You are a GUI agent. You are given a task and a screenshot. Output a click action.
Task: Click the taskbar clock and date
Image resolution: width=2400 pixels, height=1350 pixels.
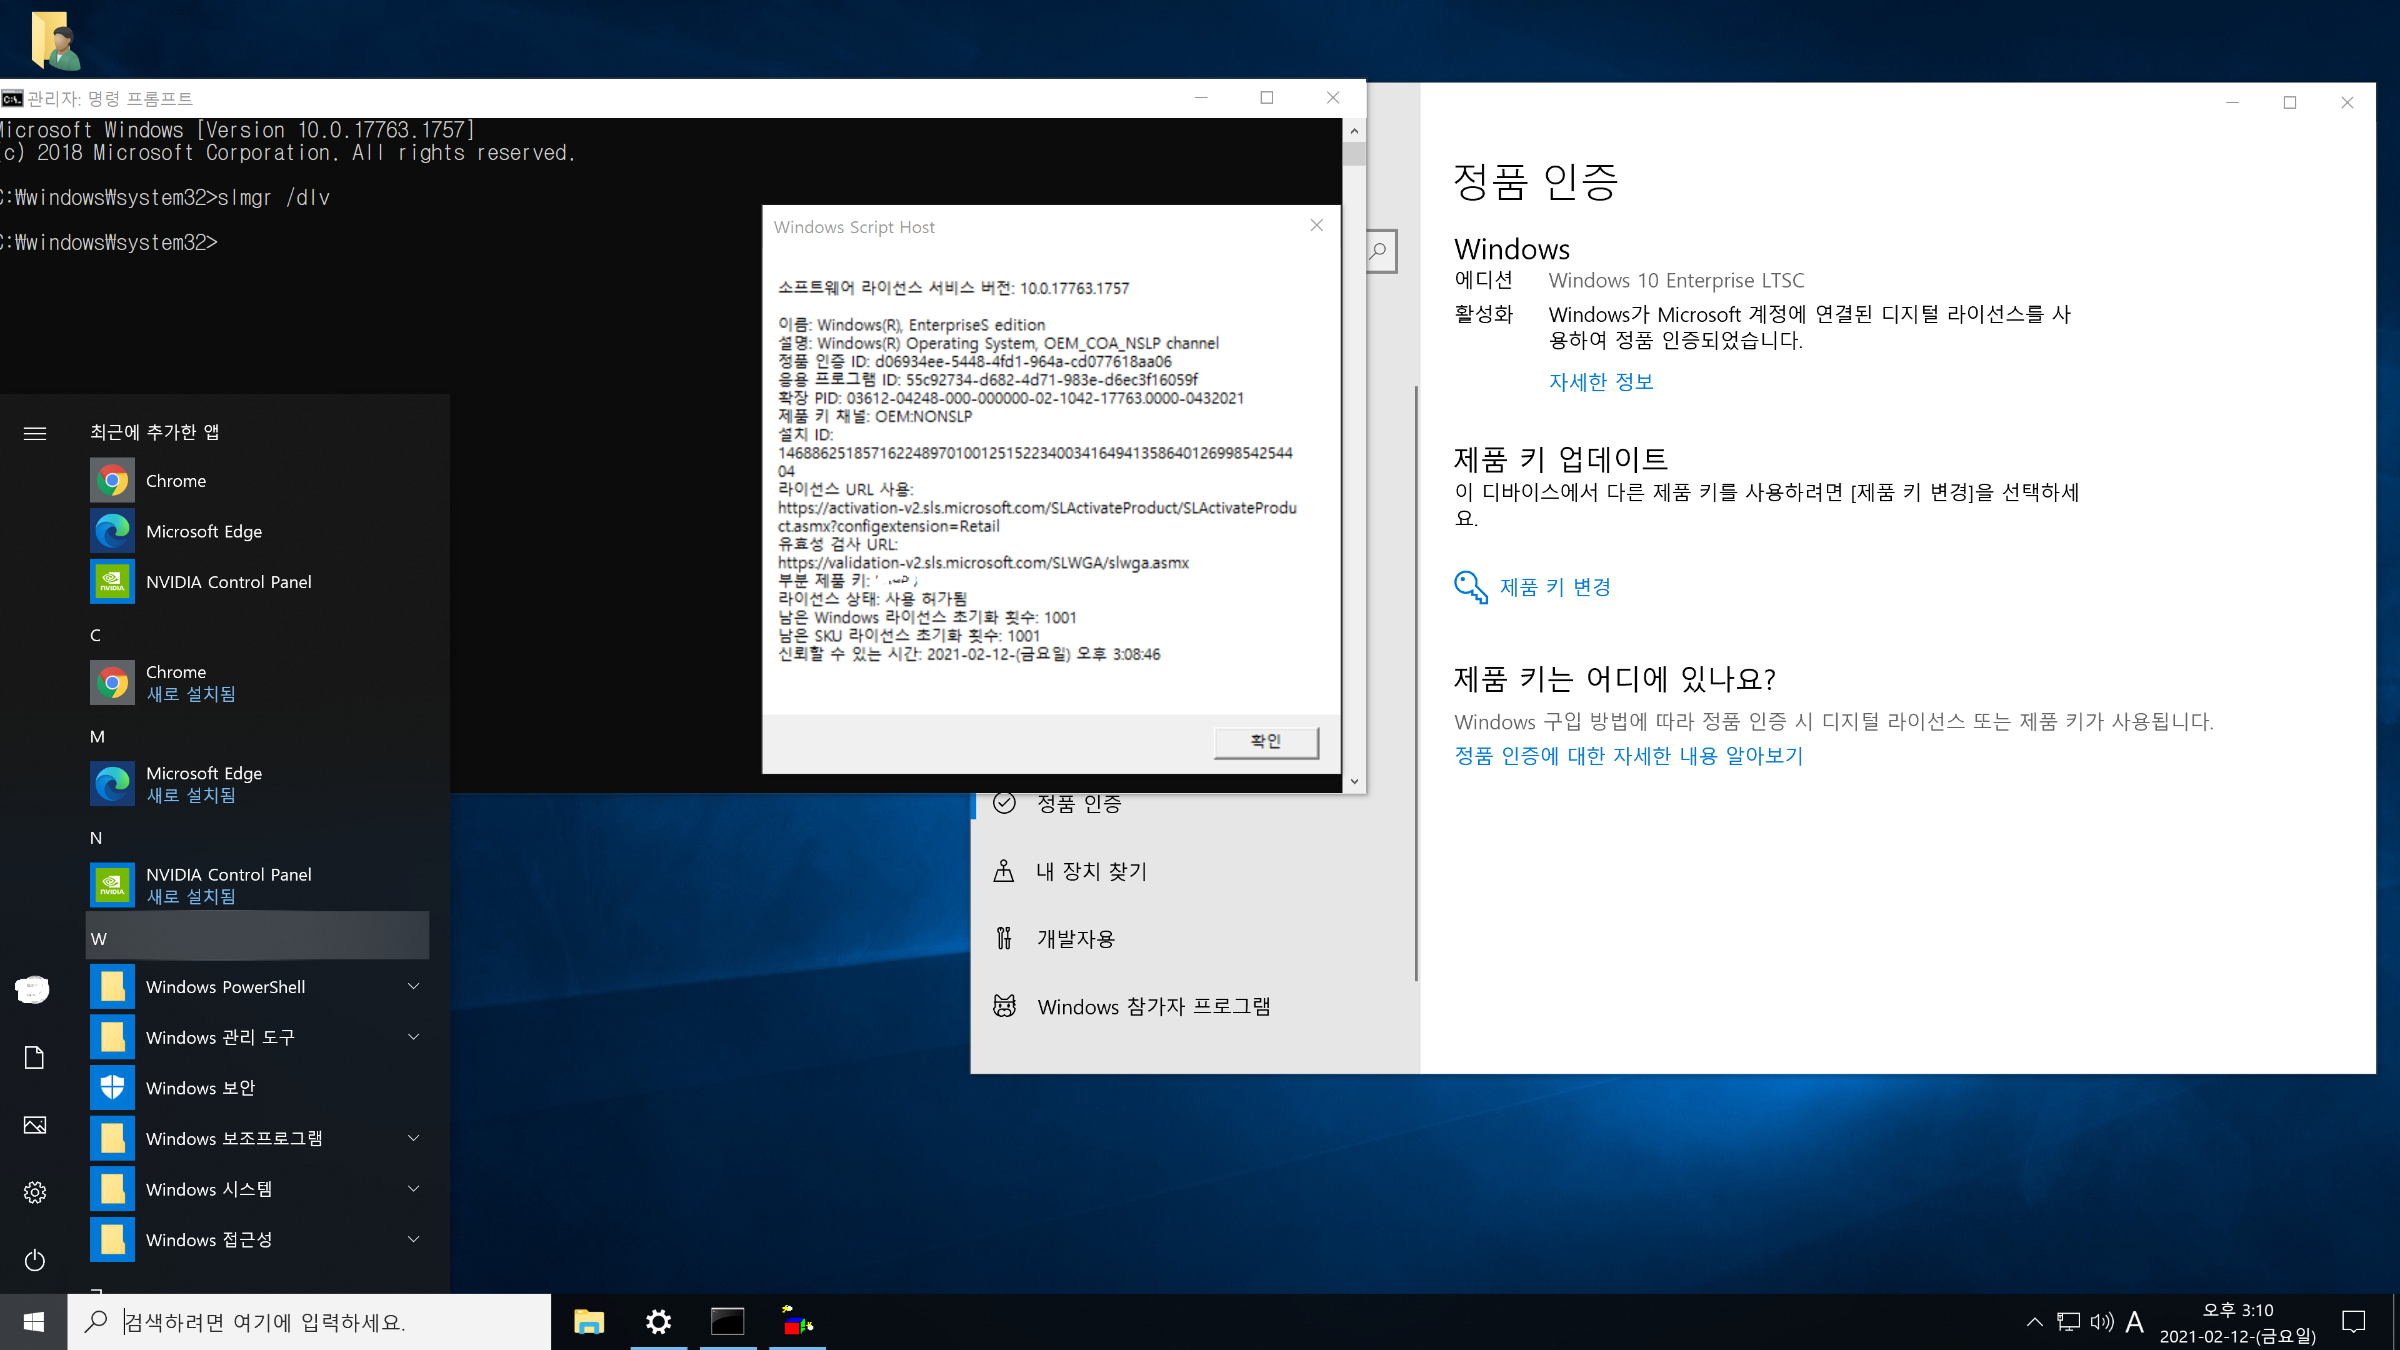point(2238,1322)
